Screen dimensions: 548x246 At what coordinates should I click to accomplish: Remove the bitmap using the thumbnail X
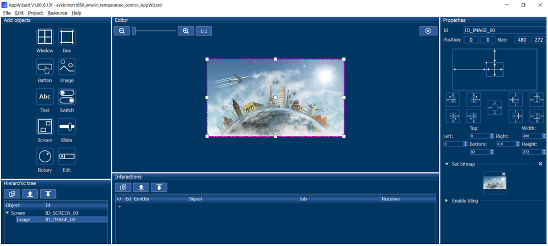pos(504,174)
